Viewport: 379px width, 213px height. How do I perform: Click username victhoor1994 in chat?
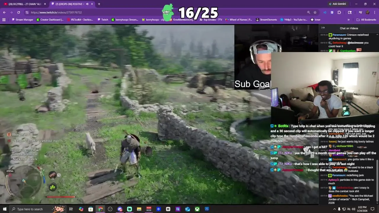(x=345, y=146)
